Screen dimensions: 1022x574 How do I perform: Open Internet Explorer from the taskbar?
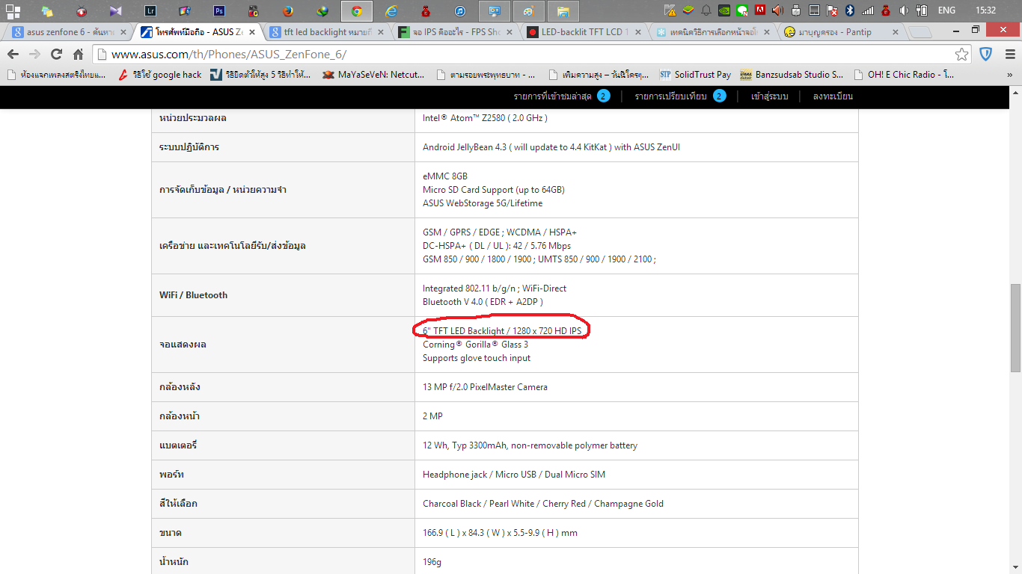(x=391, y=10)
